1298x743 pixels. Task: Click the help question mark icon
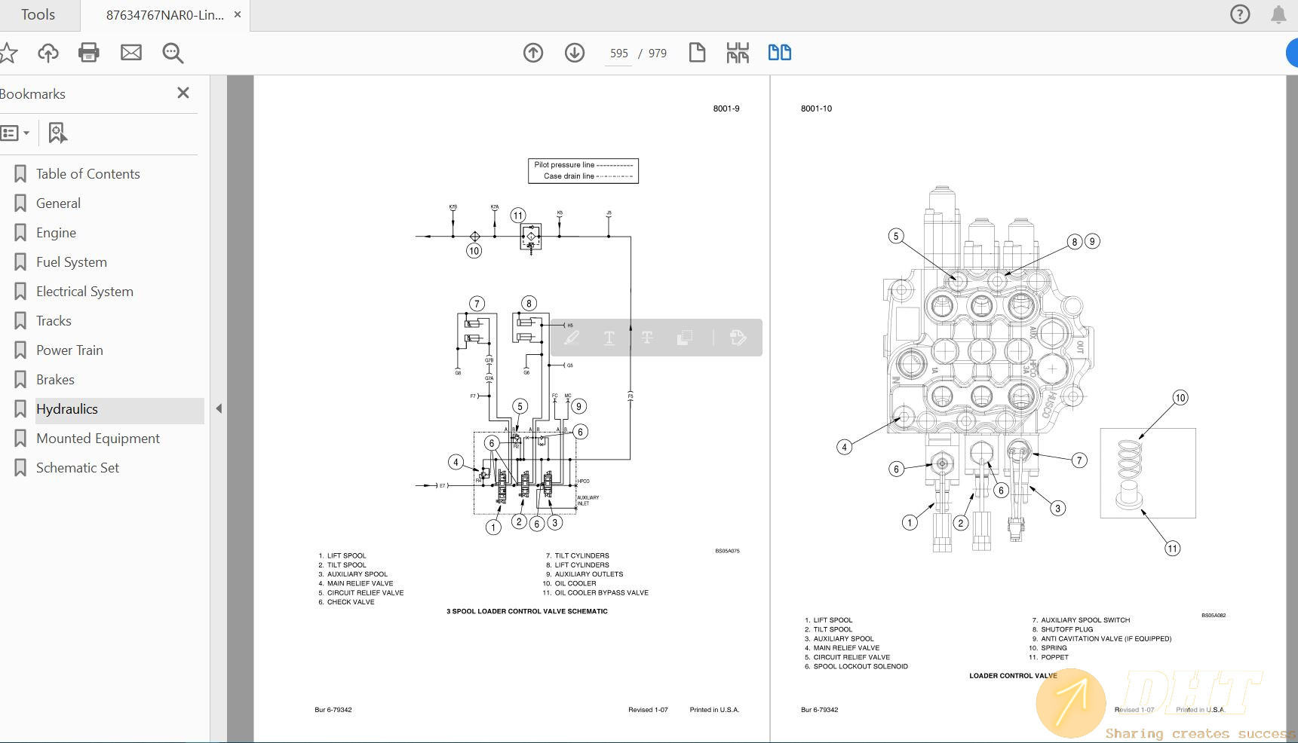[x=1240, y=14]
